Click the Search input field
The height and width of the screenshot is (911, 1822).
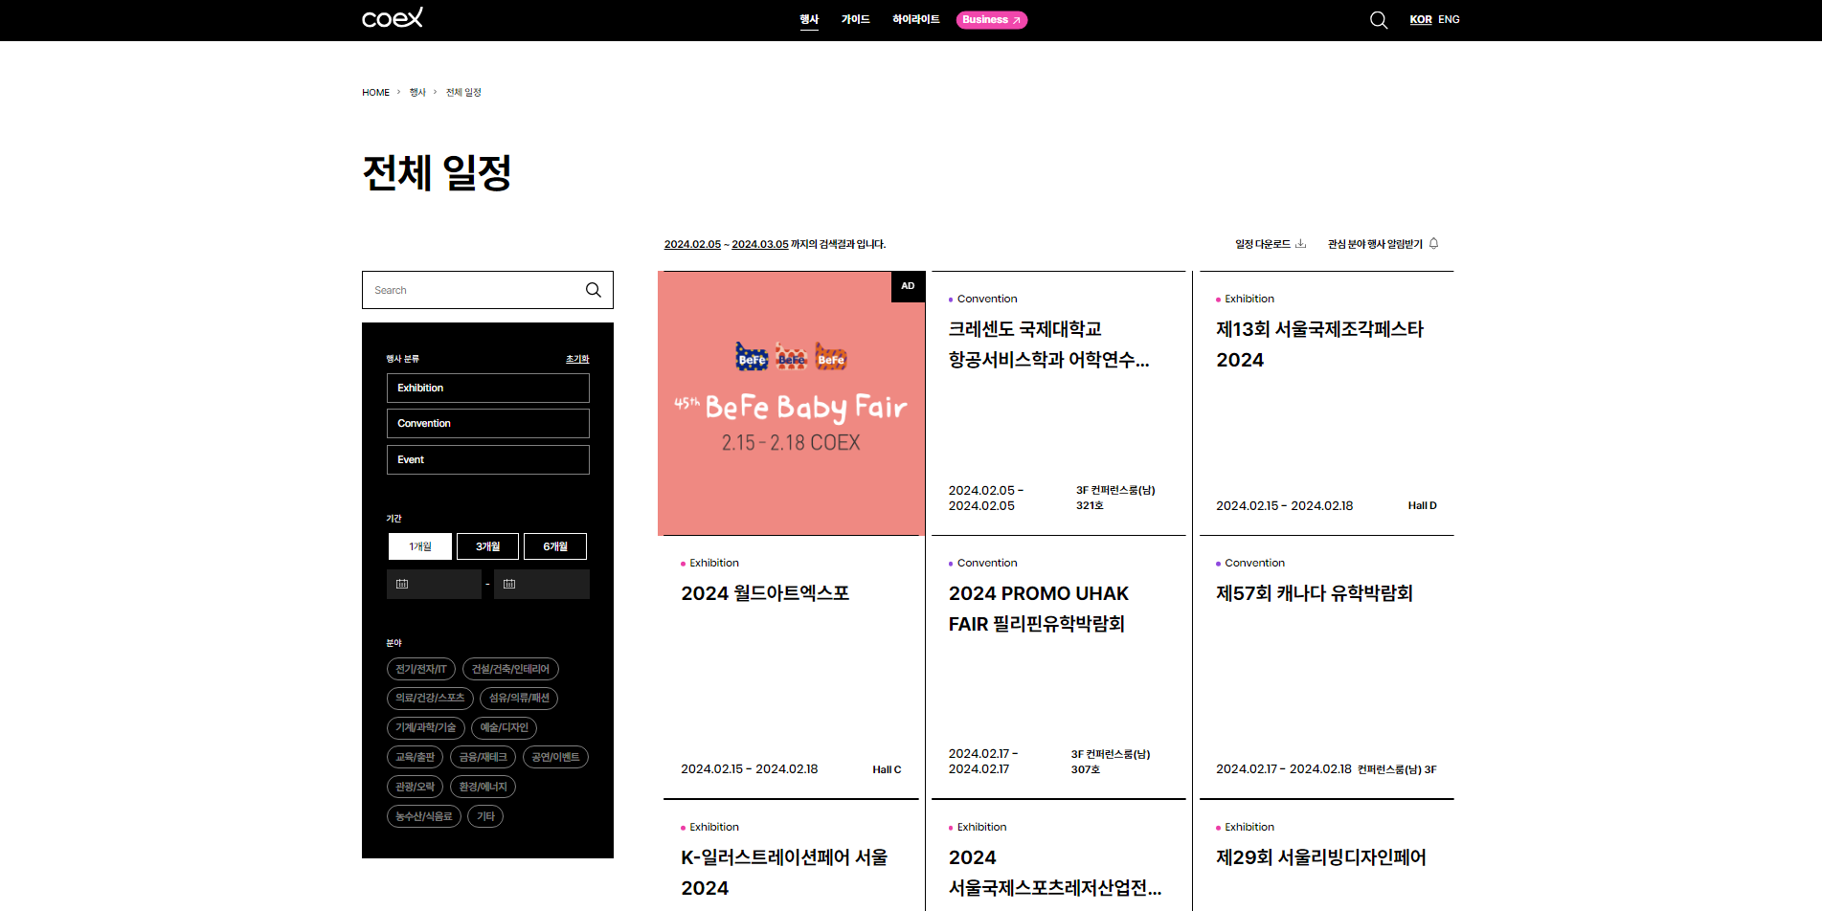tap(487, 290)
